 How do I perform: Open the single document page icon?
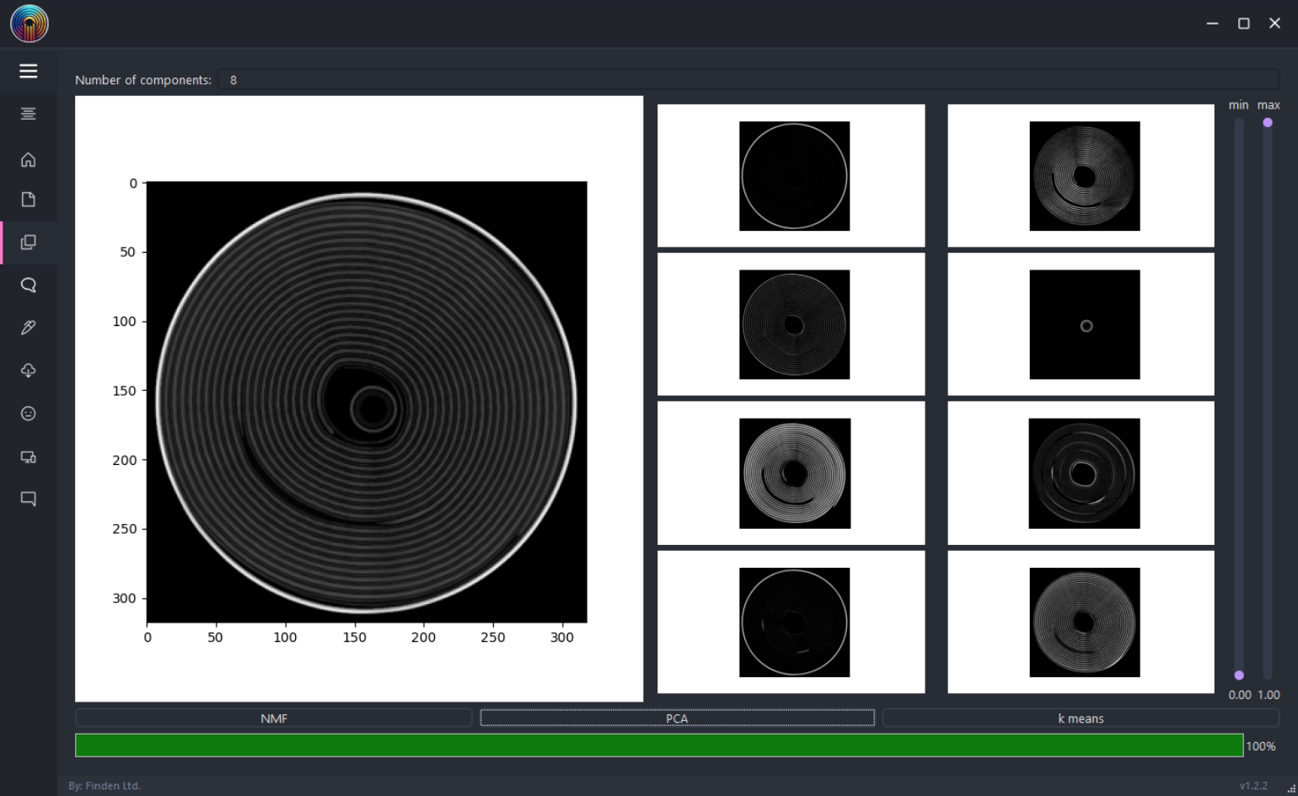(28, 200)
